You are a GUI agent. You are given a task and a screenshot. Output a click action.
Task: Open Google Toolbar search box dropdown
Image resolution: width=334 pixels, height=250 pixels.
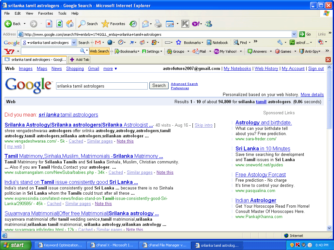pyautogui.click(x=74, y=43)
